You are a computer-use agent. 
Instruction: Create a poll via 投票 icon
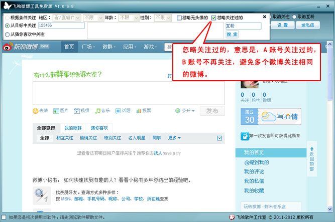pyautogui.click(x=139, y=111)
